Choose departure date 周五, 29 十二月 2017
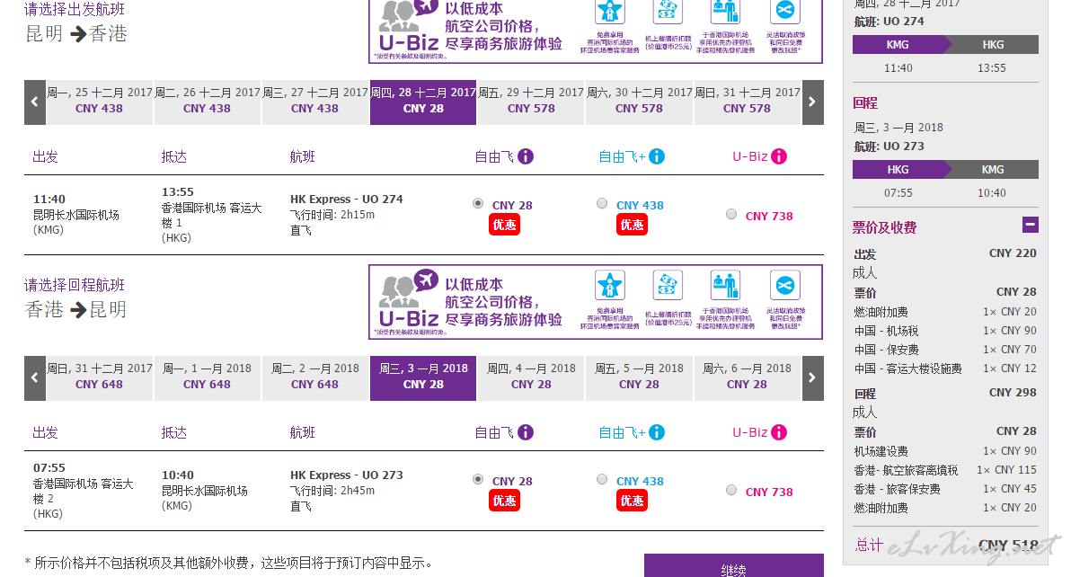This screenshot has width=1071, height=577. pyautogui.click(x=531, y=102)
